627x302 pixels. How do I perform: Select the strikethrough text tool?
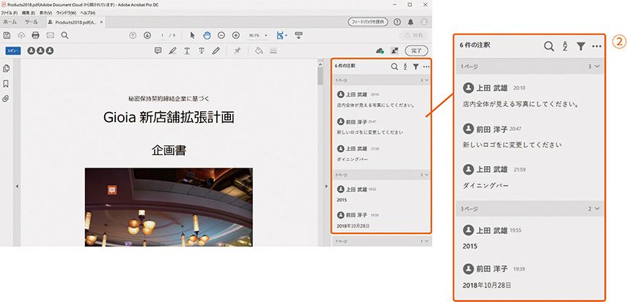pyautogui.click(x=202, y=50)
